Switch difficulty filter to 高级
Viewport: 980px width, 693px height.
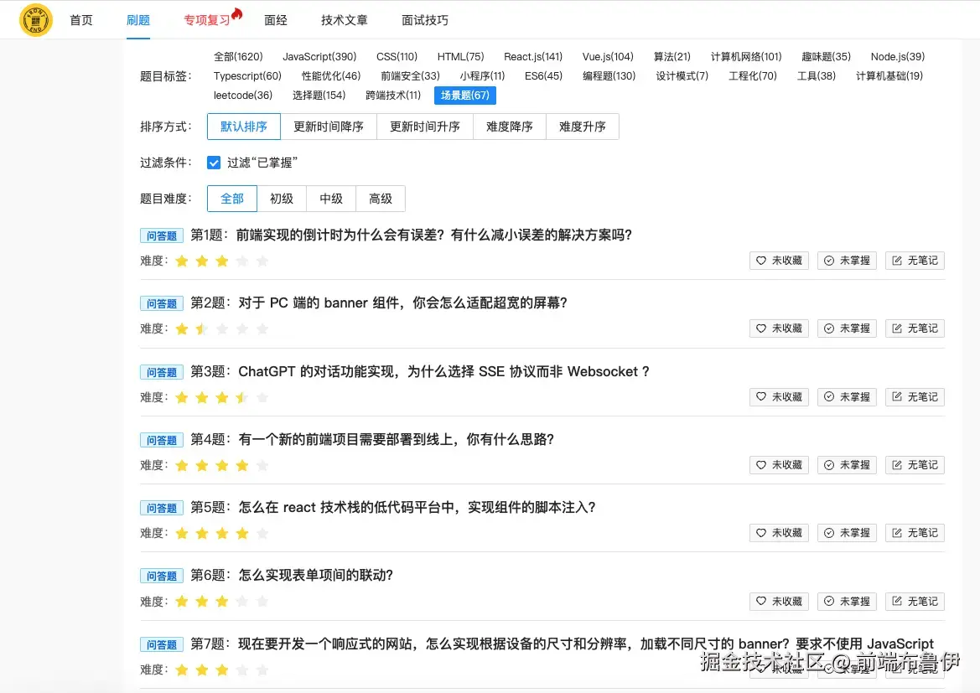[380, 199]
